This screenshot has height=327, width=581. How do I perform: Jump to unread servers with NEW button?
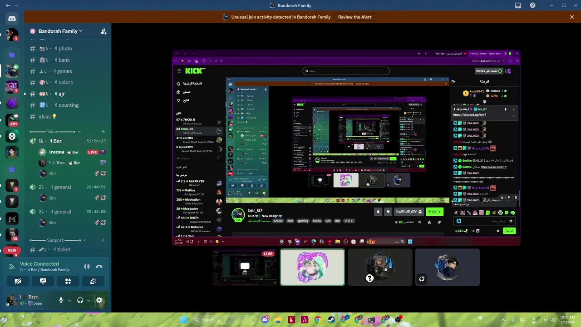tap(12, 250)
